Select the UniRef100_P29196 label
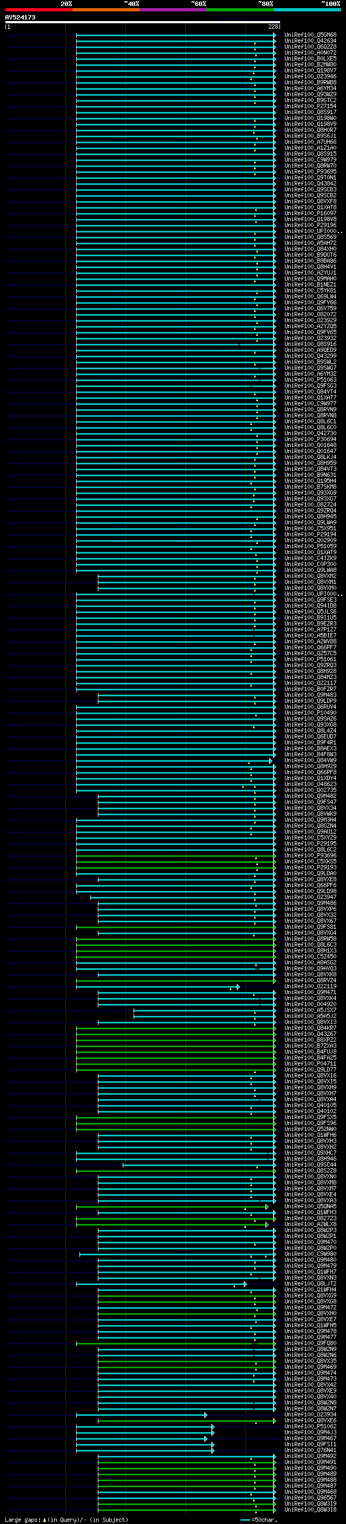The height and width of the screenshot is (1524, 346). 310,225
